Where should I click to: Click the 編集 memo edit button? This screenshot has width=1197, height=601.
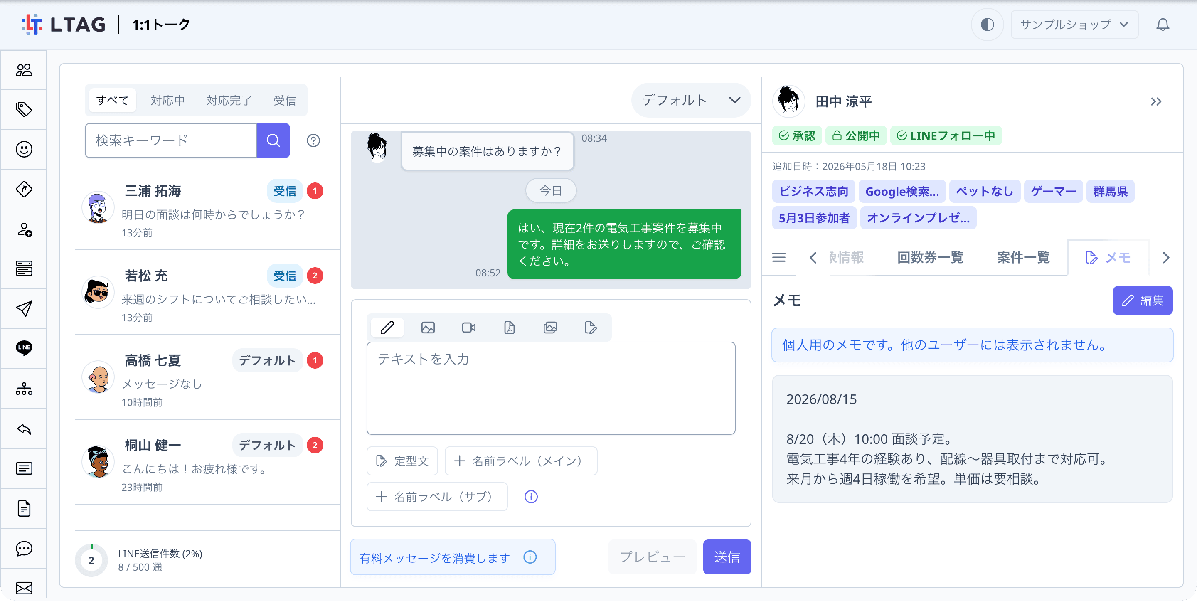click(1142, 301)
